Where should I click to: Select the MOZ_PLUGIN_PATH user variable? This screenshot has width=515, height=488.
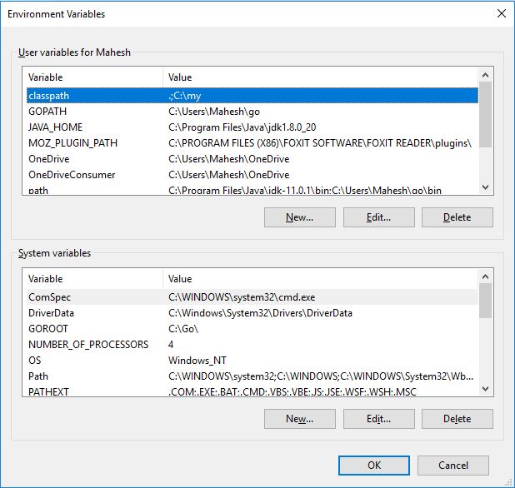252,143
